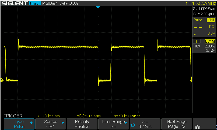Toggle the 10X probe attenuation setting
This screenshot has height=130, width=217.
pyautogui.click(x=197, y=46)
